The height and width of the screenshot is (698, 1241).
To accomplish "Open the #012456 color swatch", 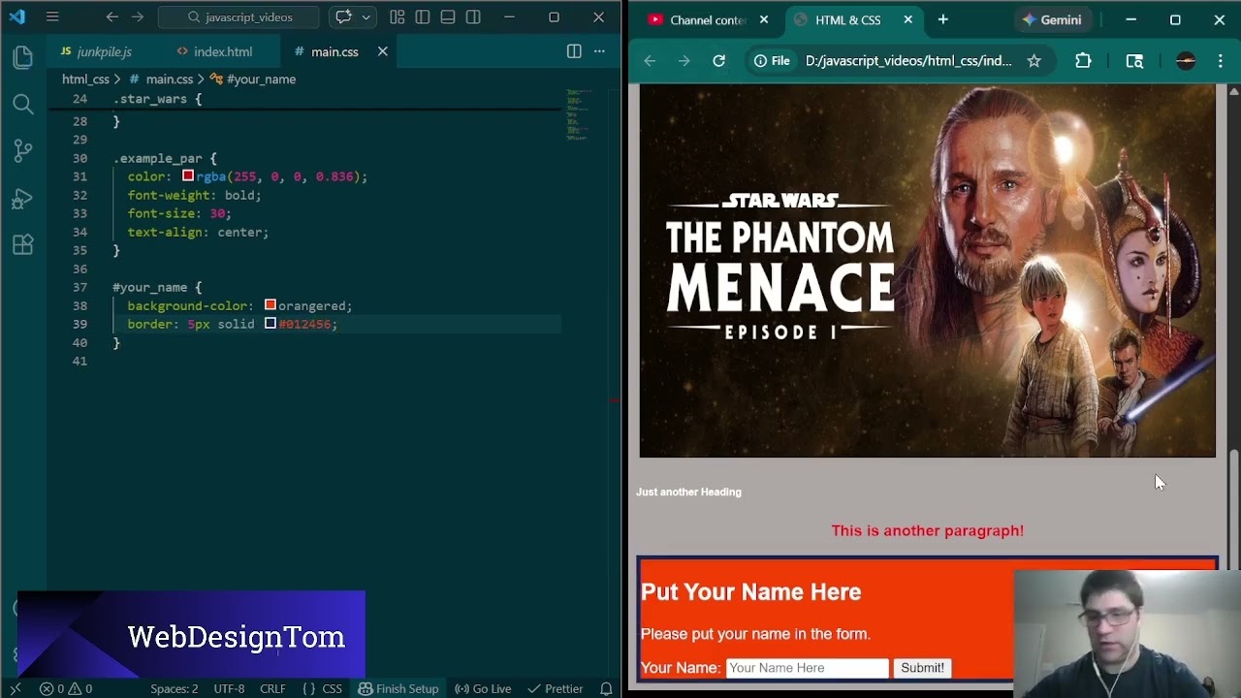I will click(270, 324).
